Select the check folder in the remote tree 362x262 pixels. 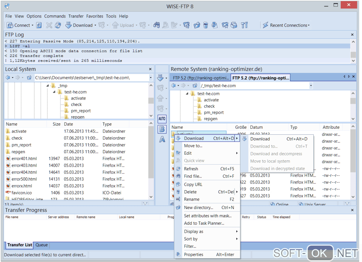(x=209, y=106)
